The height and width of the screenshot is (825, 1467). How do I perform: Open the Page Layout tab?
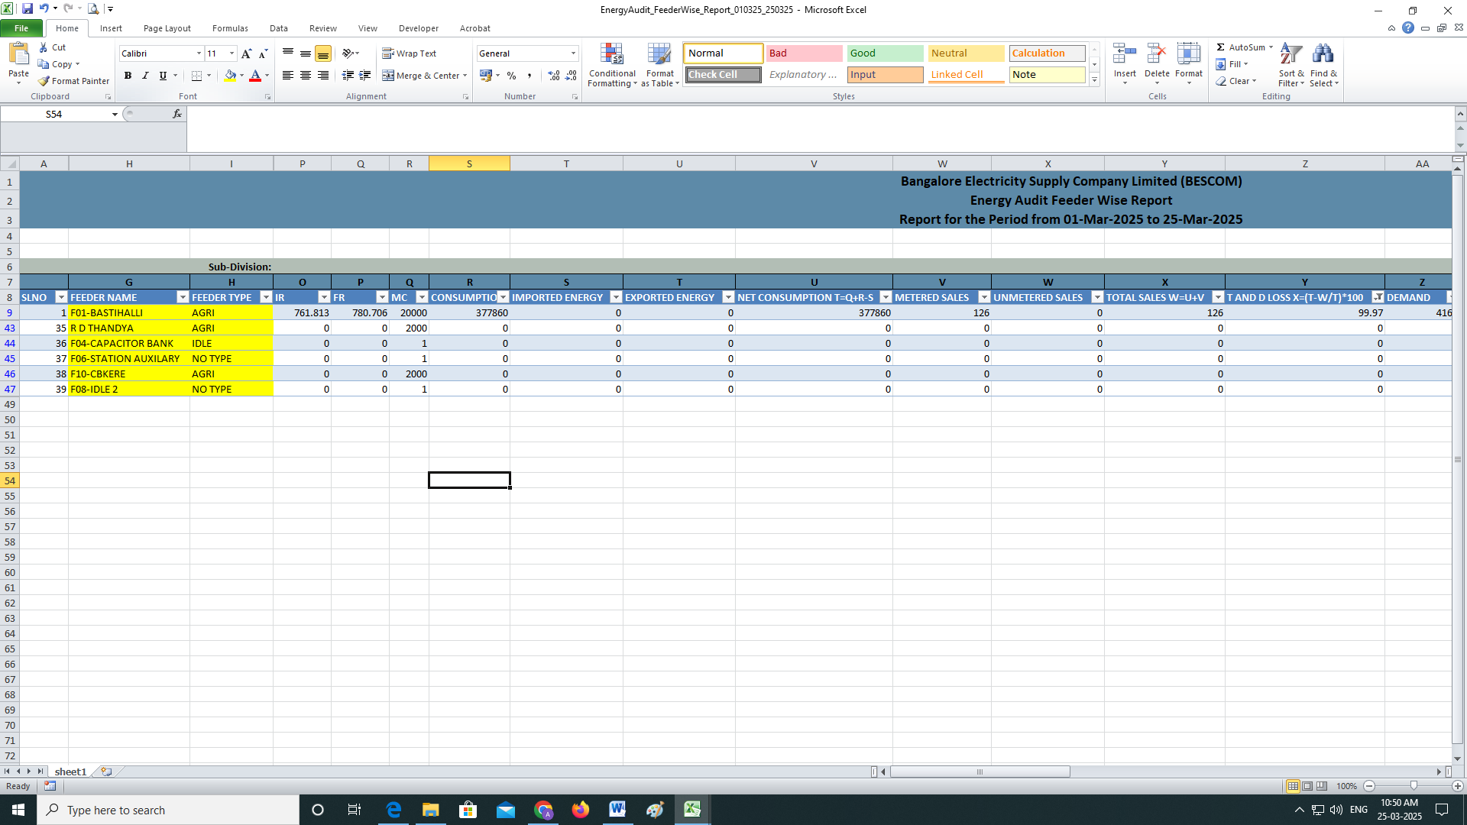(167, 28)
